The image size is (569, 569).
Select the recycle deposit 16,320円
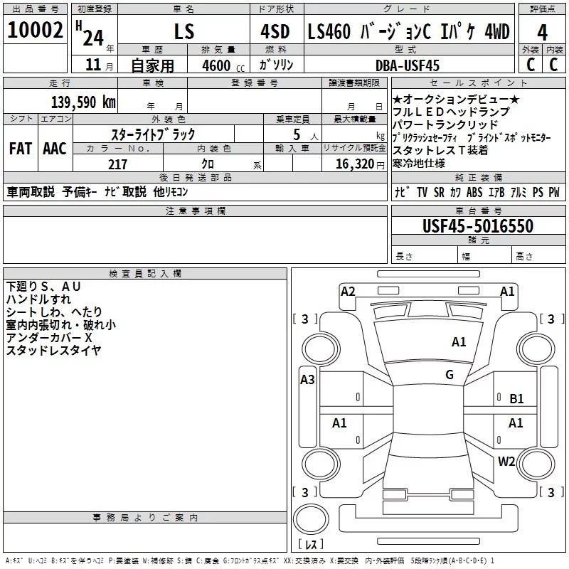(360, 164)
